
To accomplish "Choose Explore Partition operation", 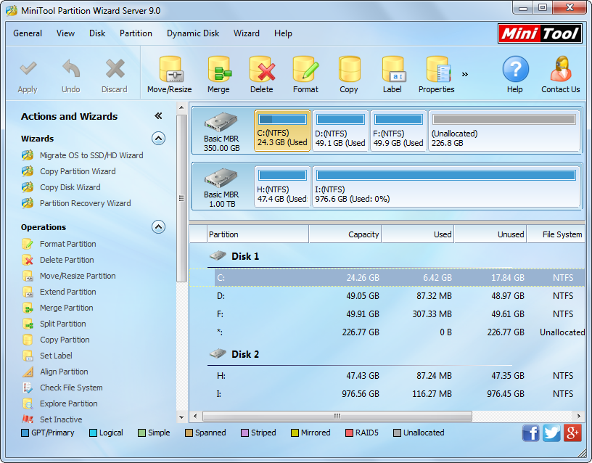I will point(69,403).
